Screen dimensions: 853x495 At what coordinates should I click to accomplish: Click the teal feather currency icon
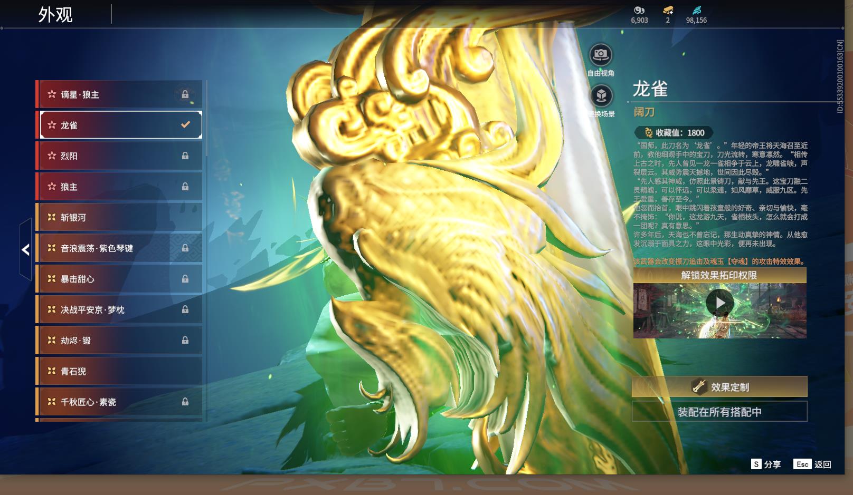[x=696, y=10]
